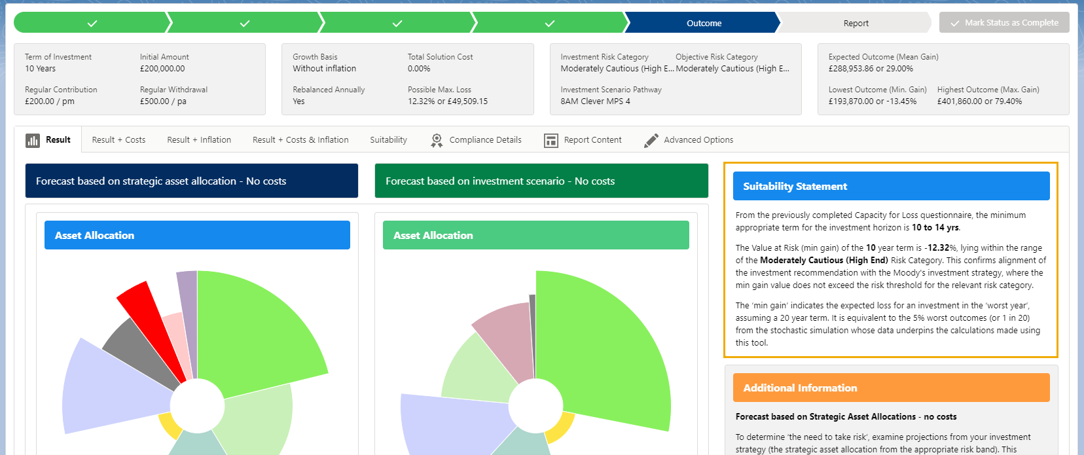Open the second completed progress step
The height and width of the screenshot is (455, 1084).
pos(245,23)
